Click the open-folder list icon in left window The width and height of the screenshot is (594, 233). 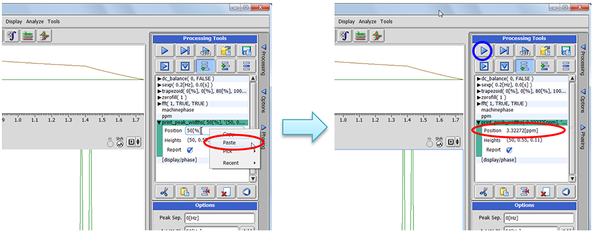pyautogui.click(x=226, y=51)
